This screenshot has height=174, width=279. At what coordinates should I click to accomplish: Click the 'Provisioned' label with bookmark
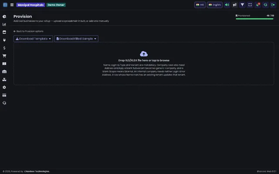point(243,16)
